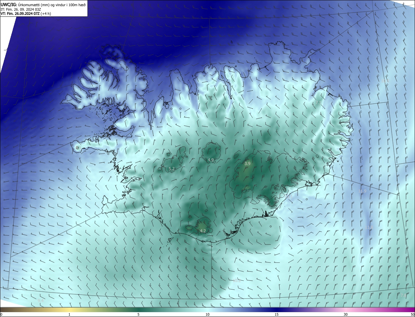
Task: Click the 10 tick label on the color scale
Action: tap(207, 314)
